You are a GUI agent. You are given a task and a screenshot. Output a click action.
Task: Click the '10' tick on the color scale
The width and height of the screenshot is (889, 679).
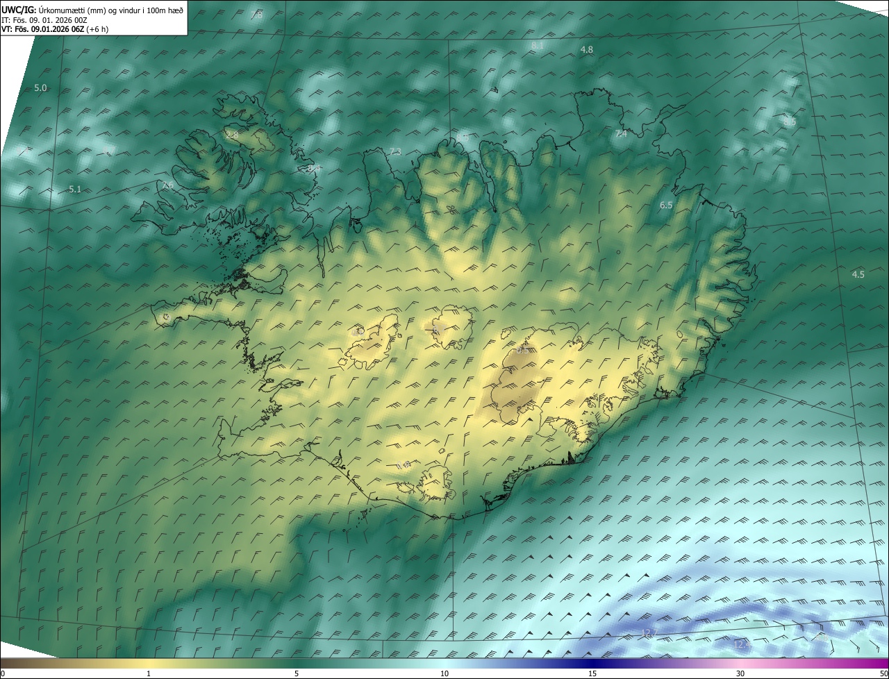(x=444, y=674)
